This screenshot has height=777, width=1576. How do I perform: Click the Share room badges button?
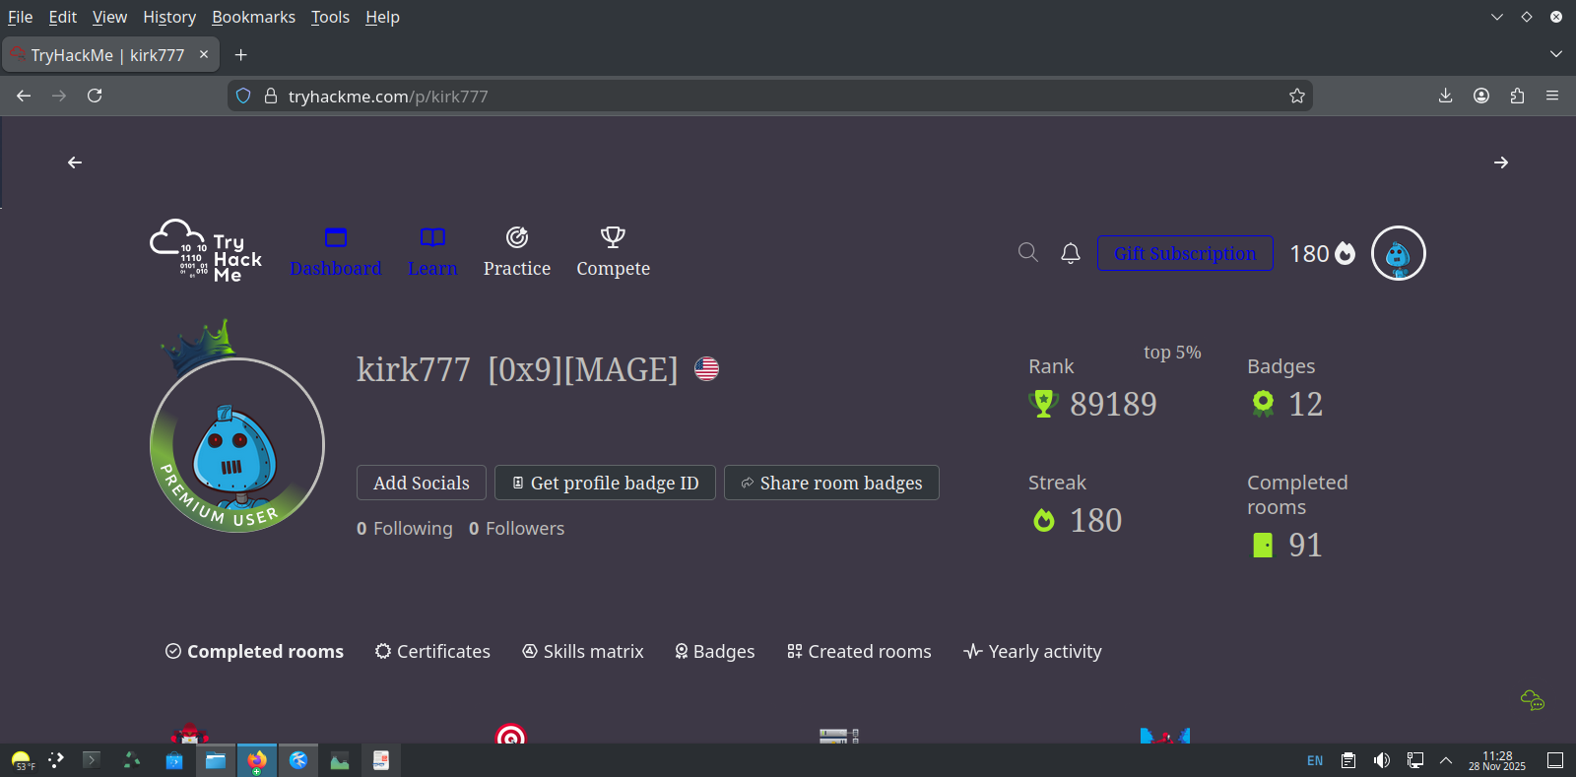tap(831, 483)
